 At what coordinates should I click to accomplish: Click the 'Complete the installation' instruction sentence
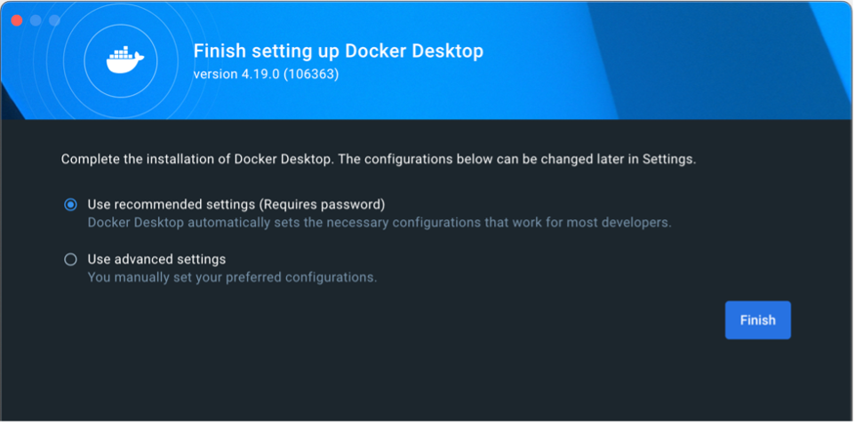pyautogui.click(x=378, y=160)
